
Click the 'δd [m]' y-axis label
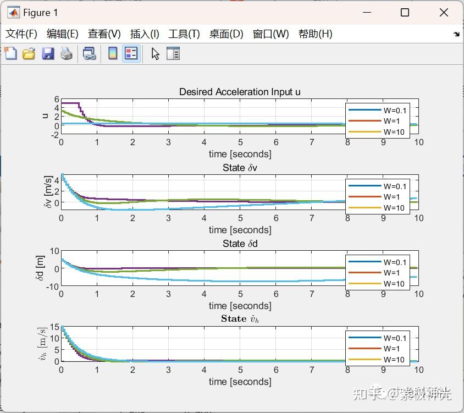[41, 268]
